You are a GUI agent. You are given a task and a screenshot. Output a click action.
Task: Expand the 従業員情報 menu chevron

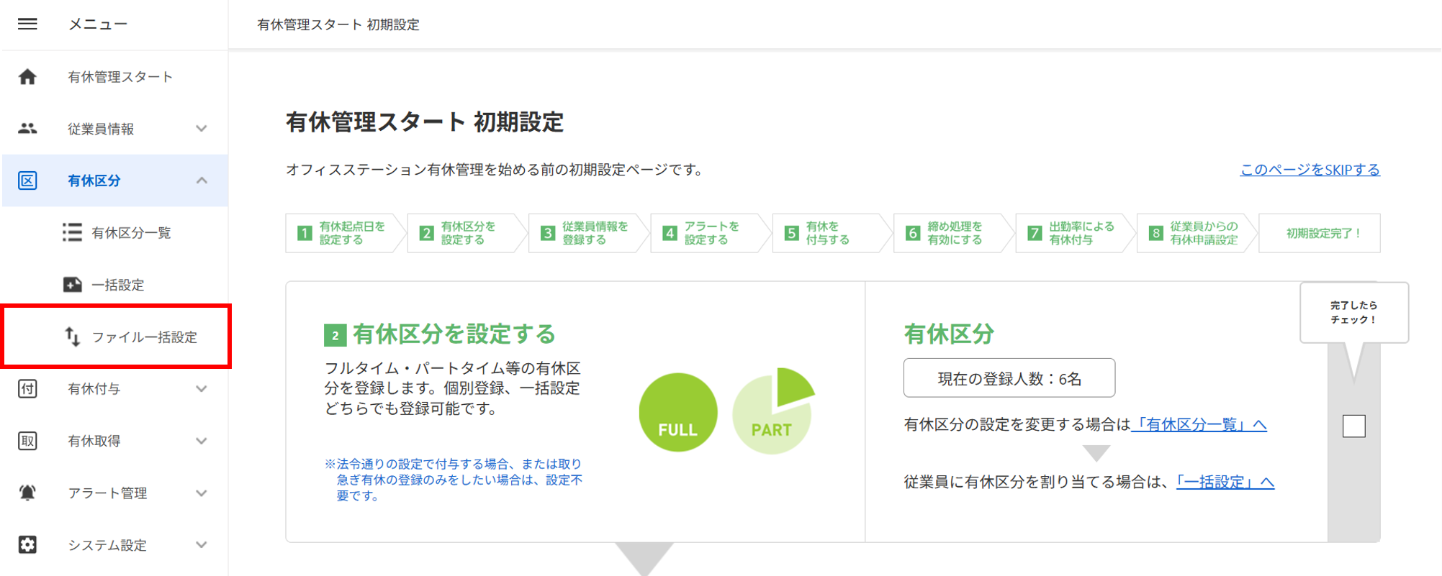(x=202, y=129)
